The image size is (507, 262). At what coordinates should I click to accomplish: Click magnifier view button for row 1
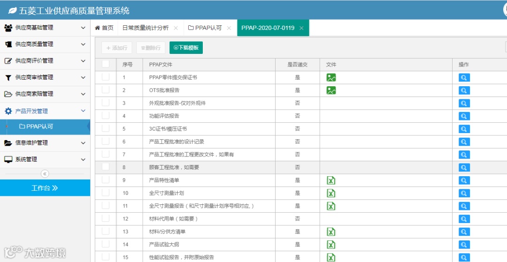(464, 77)
